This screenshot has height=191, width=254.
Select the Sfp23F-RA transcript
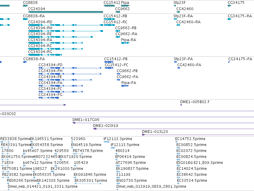(x=183, y=16)
